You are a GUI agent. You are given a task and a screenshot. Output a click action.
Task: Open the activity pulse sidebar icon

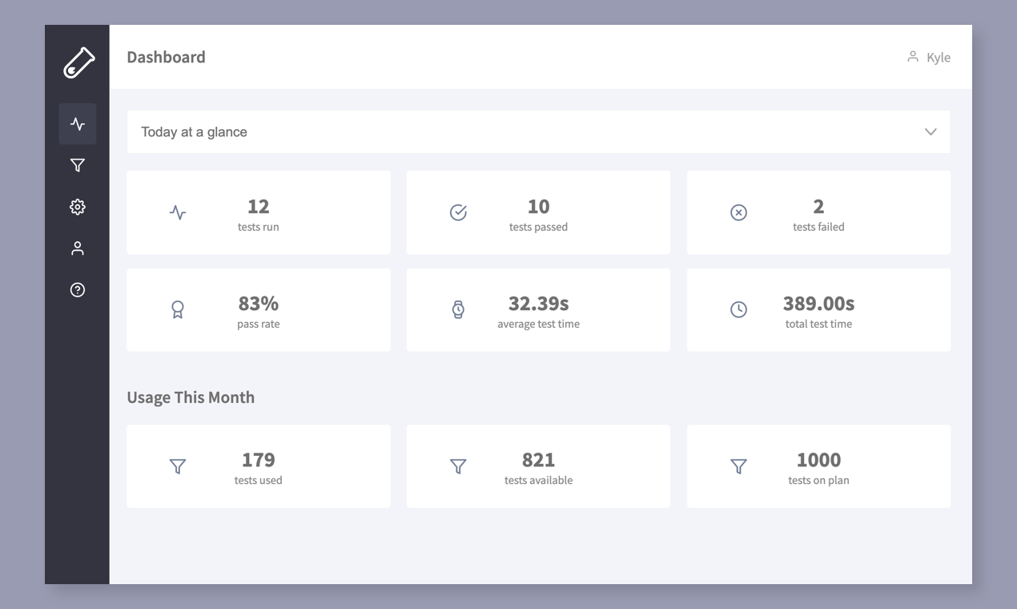78,124
